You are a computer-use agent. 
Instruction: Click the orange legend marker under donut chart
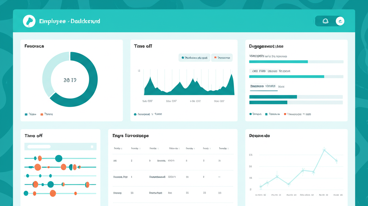42,114
